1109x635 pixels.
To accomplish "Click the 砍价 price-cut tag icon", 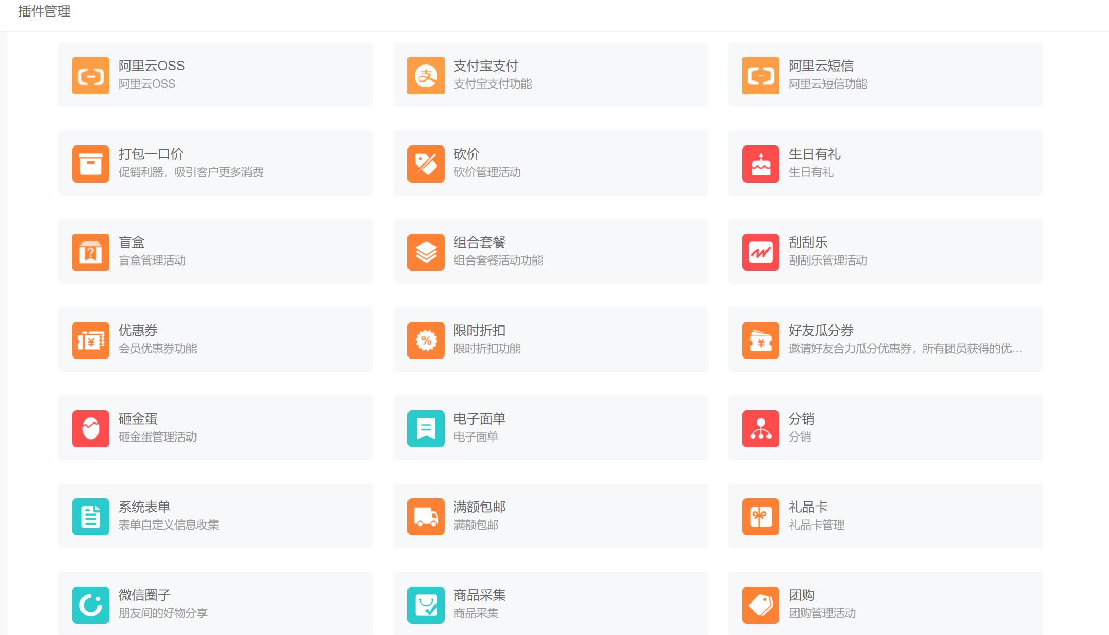I will point(425,163).
